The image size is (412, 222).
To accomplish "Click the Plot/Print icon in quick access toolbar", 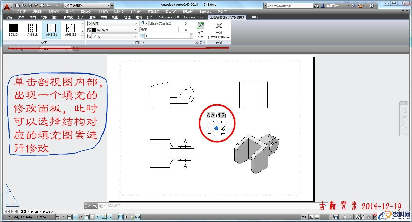I will (42, 5).
